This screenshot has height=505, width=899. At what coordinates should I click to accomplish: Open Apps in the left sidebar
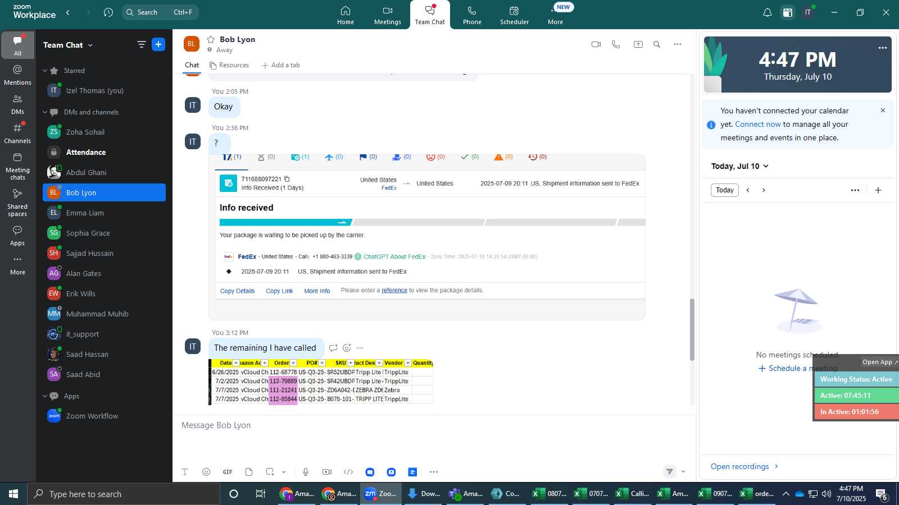17,236
